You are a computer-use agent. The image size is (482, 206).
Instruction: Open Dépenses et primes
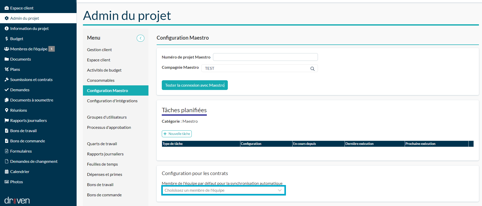pyautogui.click(x=116, y=174)
